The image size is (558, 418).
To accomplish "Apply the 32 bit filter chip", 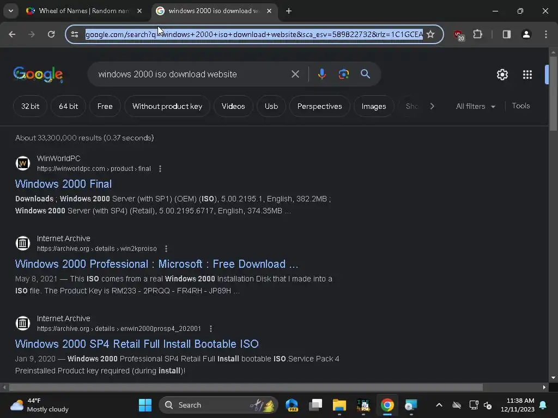I will coord(31,106).
